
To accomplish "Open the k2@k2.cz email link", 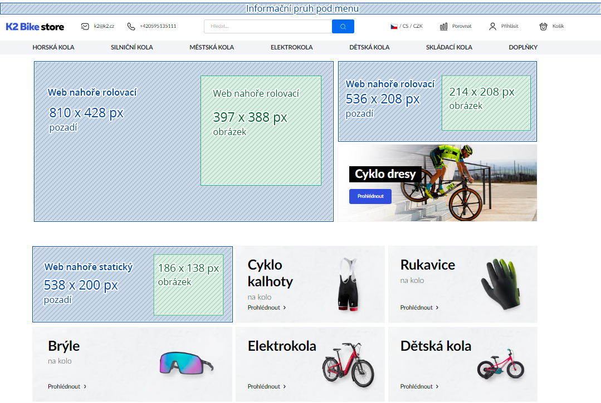I will point(104,26).
